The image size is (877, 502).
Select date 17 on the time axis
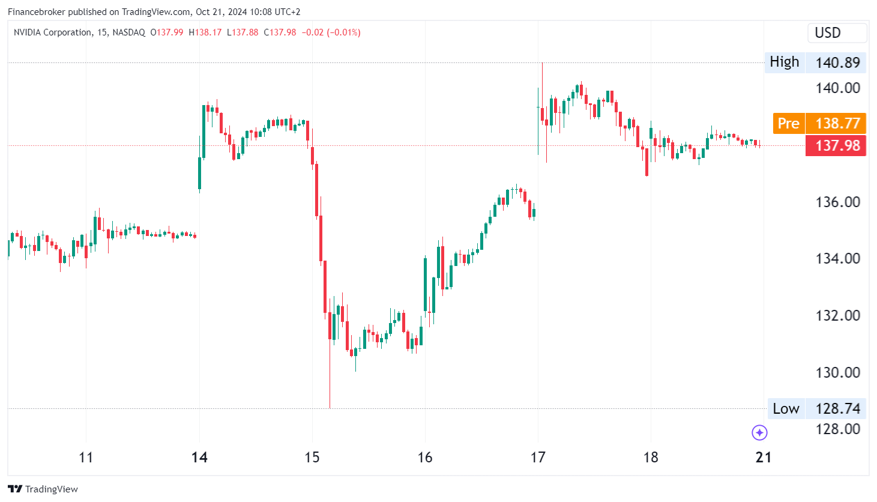(x=538, y=458)
